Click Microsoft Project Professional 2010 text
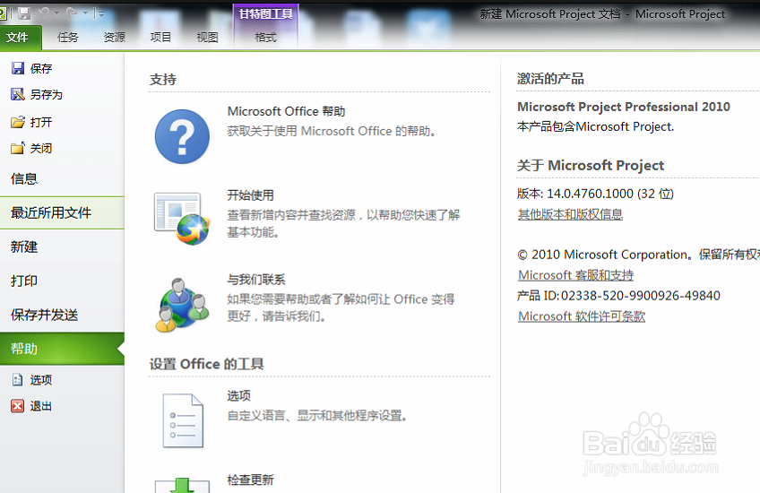 624,107
